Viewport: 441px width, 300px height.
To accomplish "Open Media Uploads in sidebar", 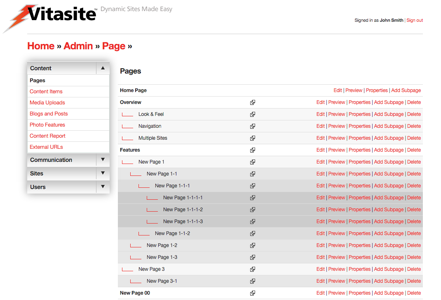I will point(47,103).
